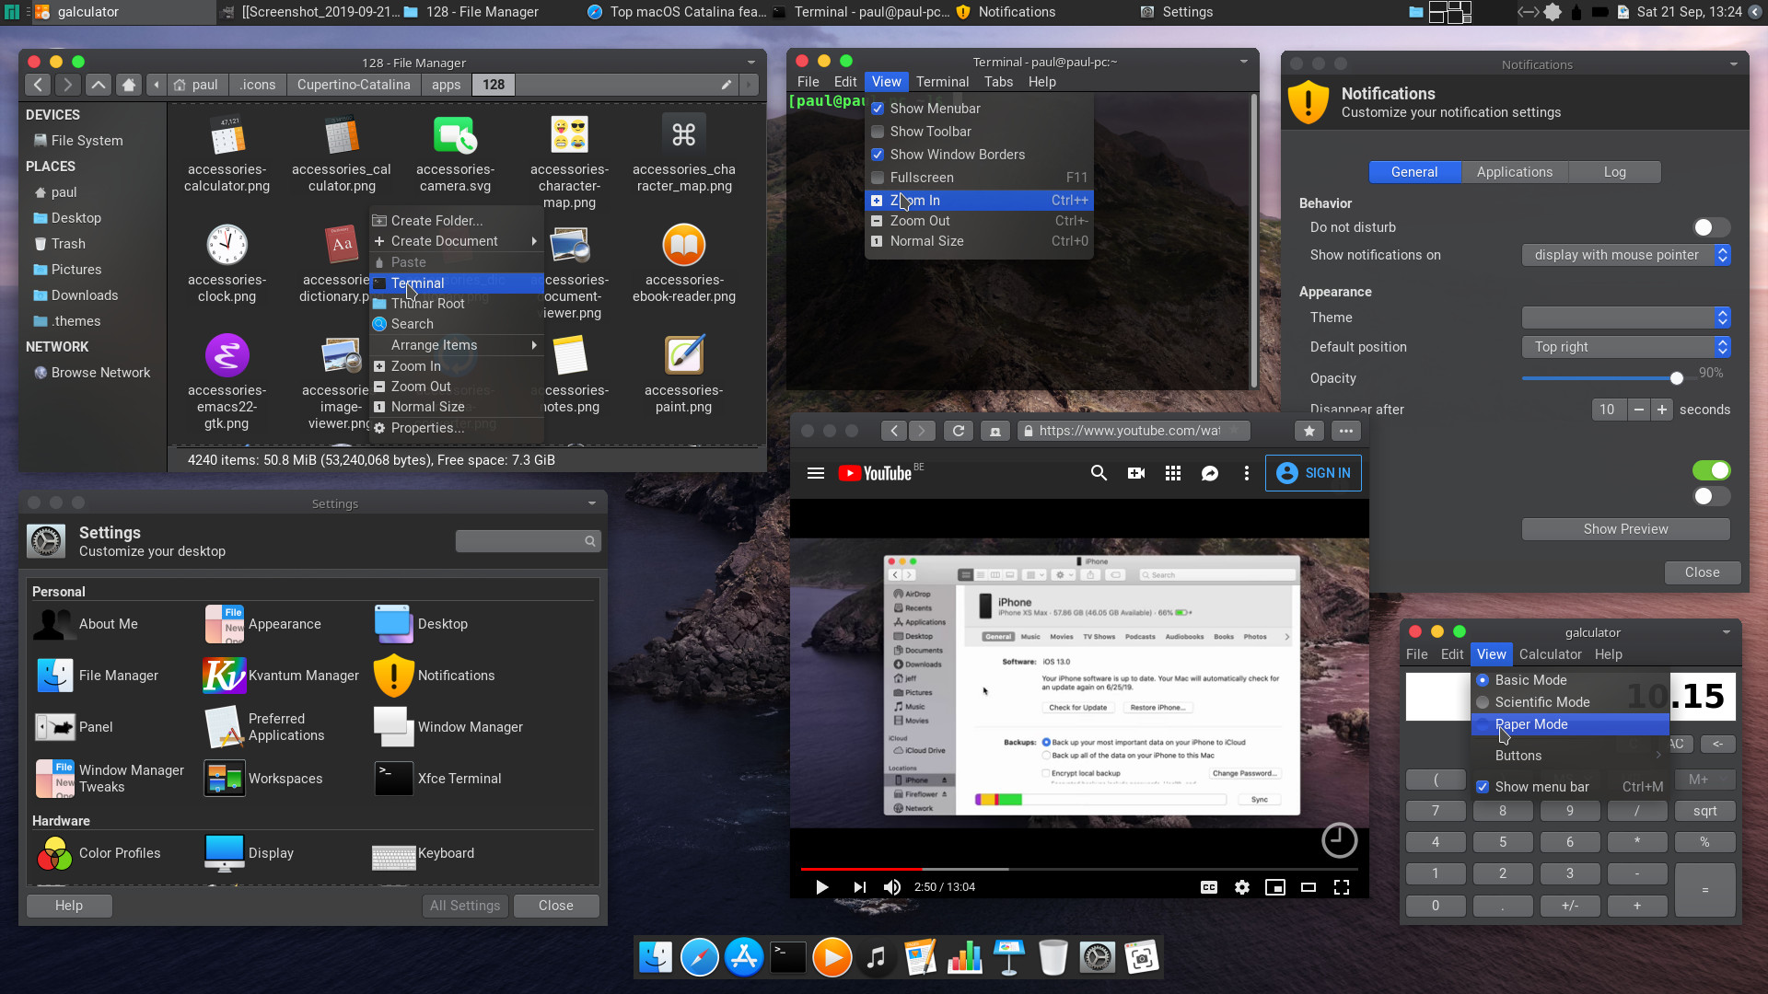Choose Zoom In in Terminal View menu
The width and height of the screenshot is (1768, 994).
point(979,201)
